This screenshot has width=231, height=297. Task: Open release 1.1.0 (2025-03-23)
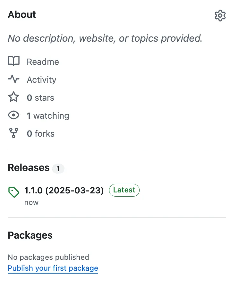point(64,190)
